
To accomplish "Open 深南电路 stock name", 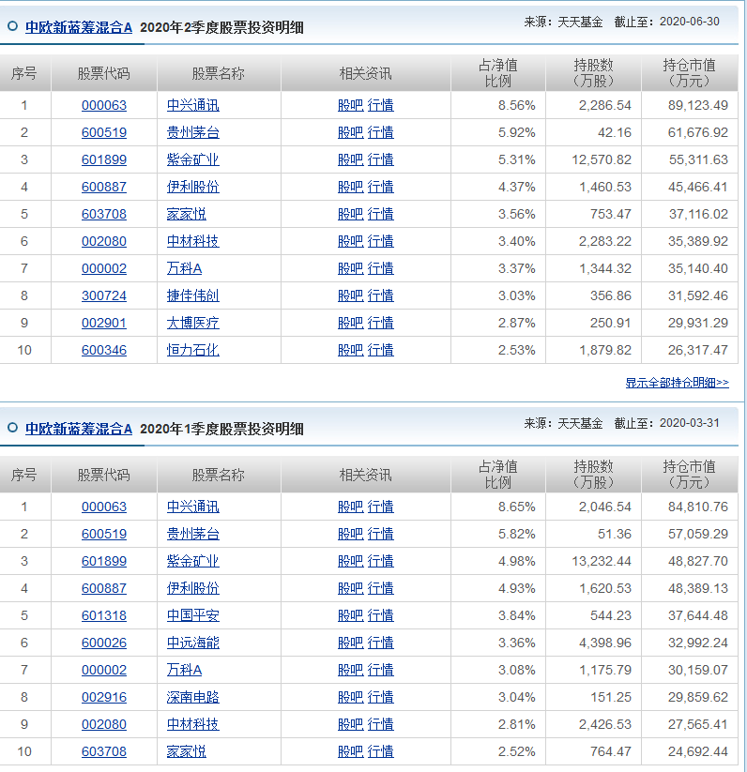I will point(193,697).
